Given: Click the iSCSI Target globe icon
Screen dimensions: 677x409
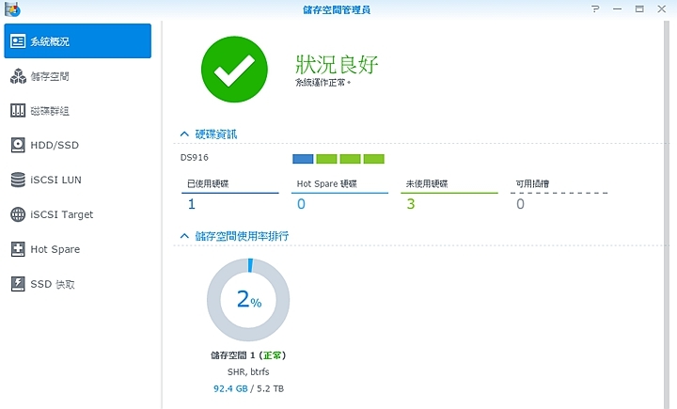Looking at the screenshot, I should tap(18, 214).
